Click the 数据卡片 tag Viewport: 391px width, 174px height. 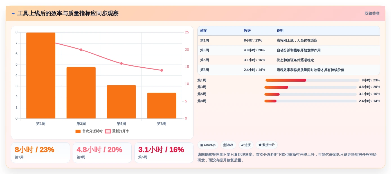click(x=267, y=145)
